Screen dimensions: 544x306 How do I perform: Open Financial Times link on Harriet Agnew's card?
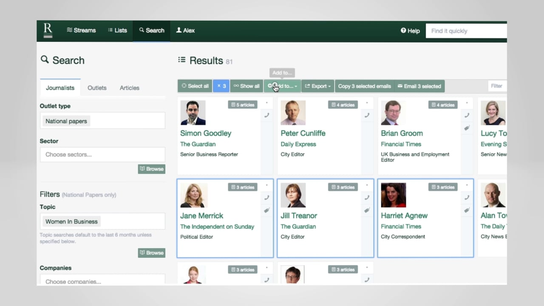coord(401,227)
